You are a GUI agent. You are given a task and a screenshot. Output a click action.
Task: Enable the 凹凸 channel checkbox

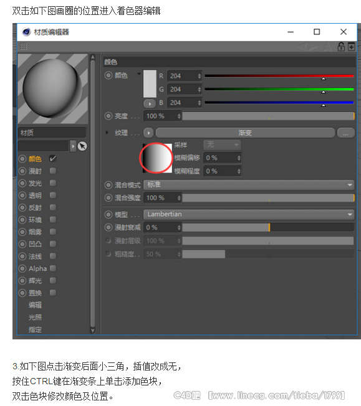53,243
